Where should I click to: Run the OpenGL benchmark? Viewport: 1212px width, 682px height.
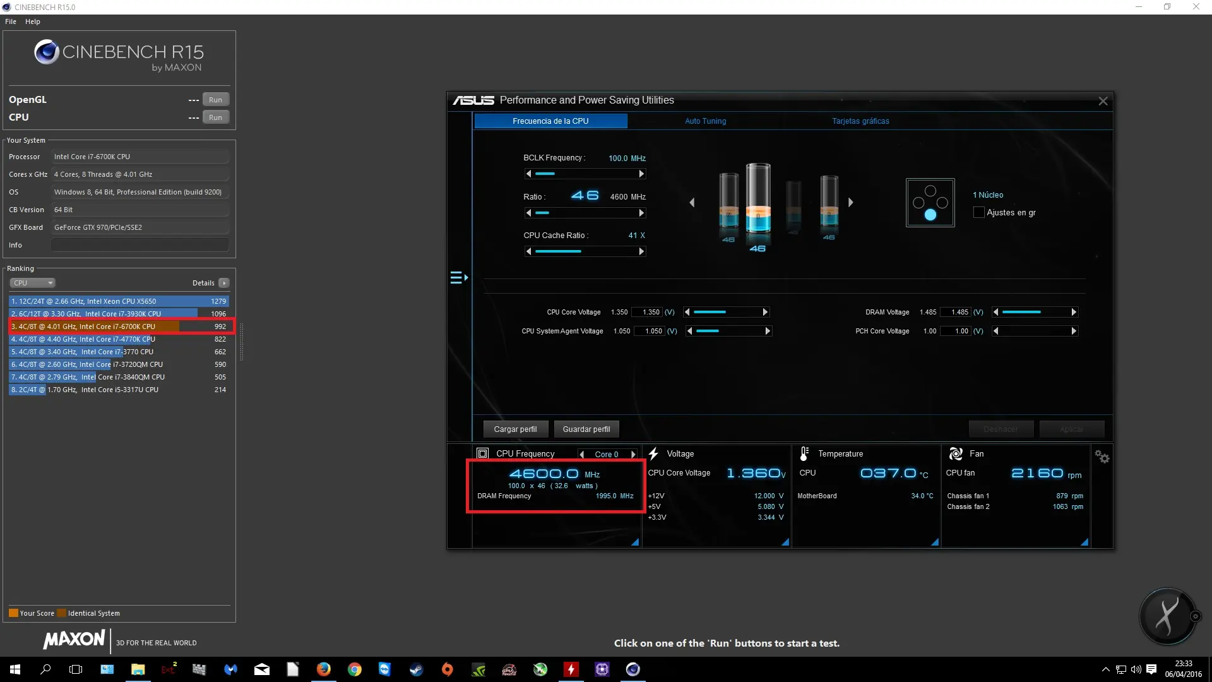(x=215, y=100)
